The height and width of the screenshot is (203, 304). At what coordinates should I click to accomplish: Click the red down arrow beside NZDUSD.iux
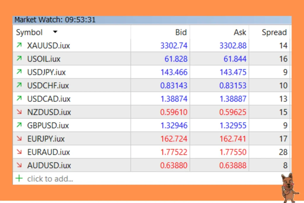19,112
